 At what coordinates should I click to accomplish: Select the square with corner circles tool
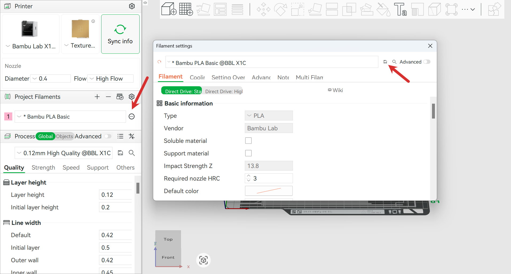coord(451,9)
